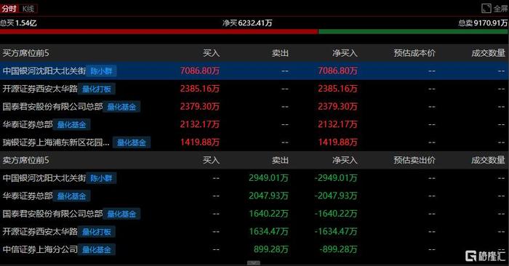Select seller row 中国银河沈阳大北关街
This screenshot has width=509, height=266.
click(x=254, y=178)
